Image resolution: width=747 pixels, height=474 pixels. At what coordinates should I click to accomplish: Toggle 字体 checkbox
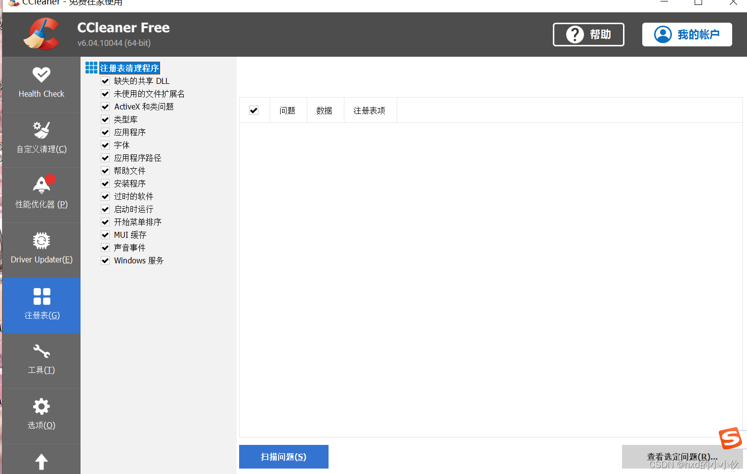tap(105, 145)
